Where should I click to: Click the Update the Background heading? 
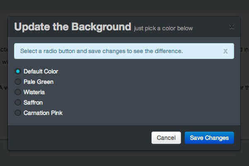click(73, 27)
